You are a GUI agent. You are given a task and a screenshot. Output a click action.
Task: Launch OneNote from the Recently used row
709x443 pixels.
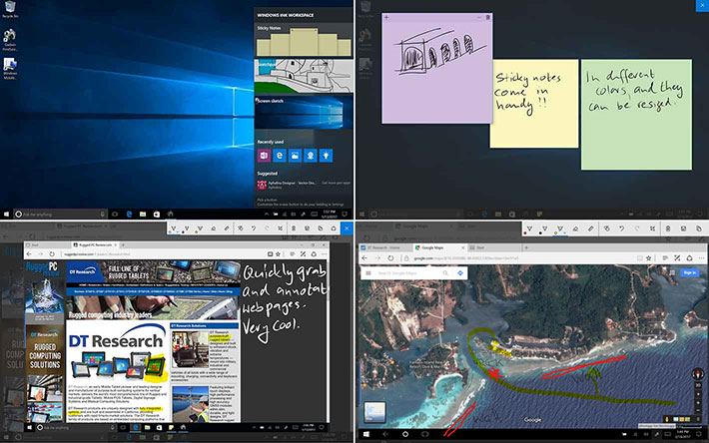pos(264,156)
